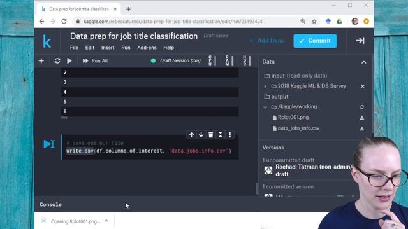Close the Data prep browser tab
The width and height of the screenshot is (408, 229).
(x=115, y=9)
